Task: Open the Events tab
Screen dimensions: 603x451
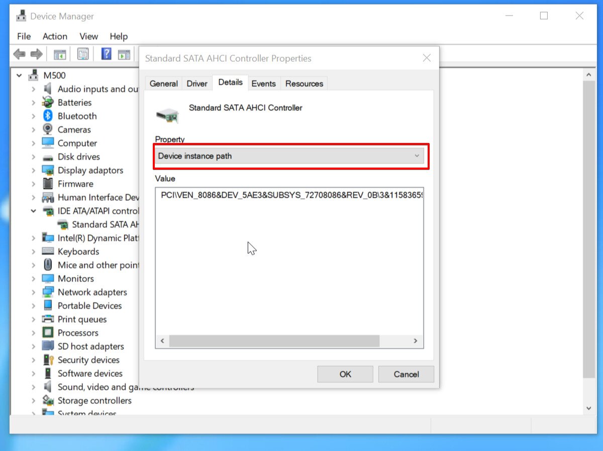Action: click(x=263, y=83)
